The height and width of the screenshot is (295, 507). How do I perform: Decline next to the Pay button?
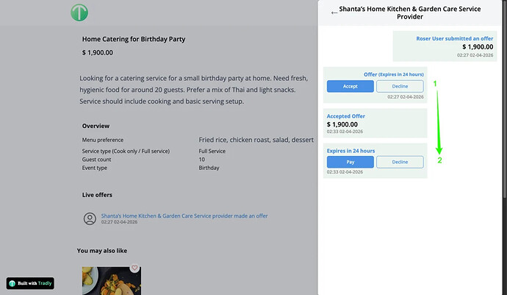[400, 162]
